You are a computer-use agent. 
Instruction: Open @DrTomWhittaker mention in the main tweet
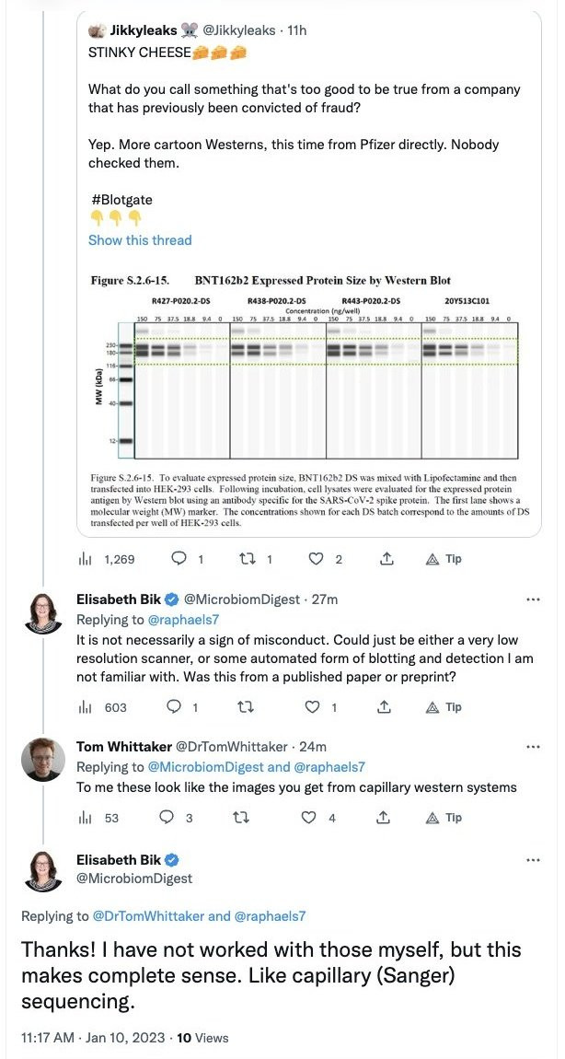coord(149,916)
